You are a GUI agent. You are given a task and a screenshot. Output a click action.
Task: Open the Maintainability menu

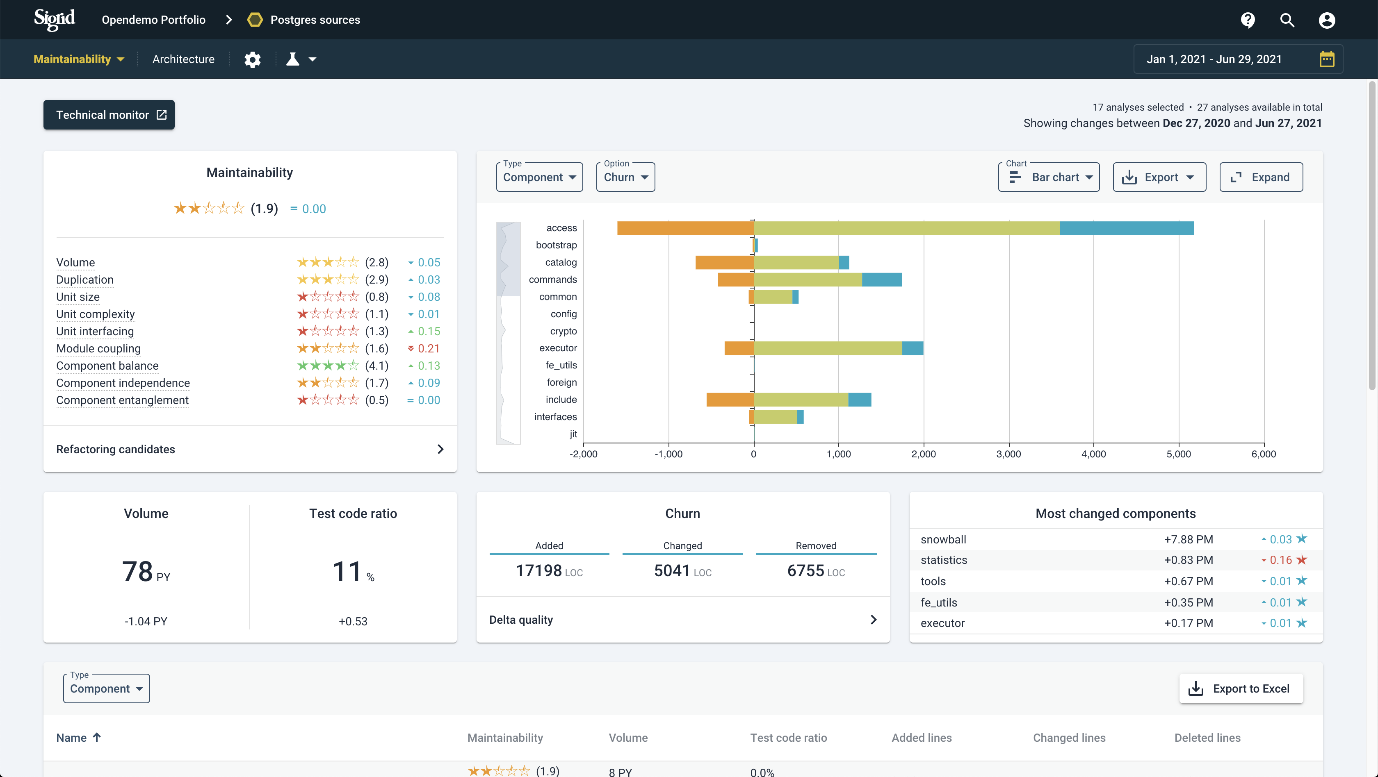coord(79,59)
